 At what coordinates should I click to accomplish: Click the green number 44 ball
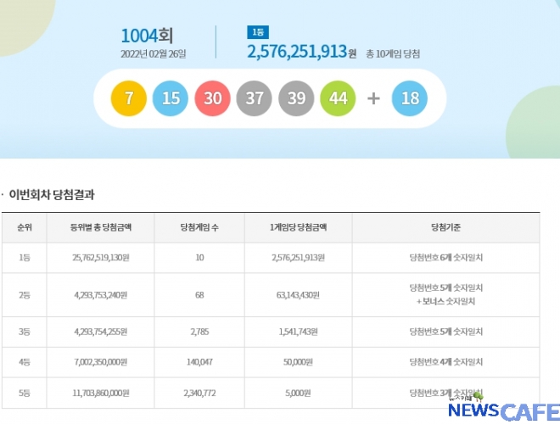pos(337,98)
